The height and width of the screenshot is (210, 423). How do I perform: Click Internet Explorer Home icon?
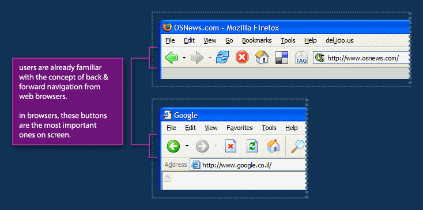[273, 146]
